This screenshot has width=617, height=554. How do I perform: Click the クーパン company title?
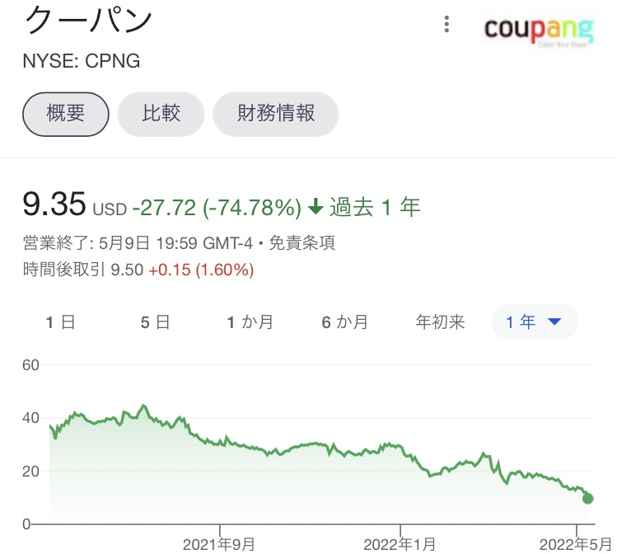click(x=89, y=21)
